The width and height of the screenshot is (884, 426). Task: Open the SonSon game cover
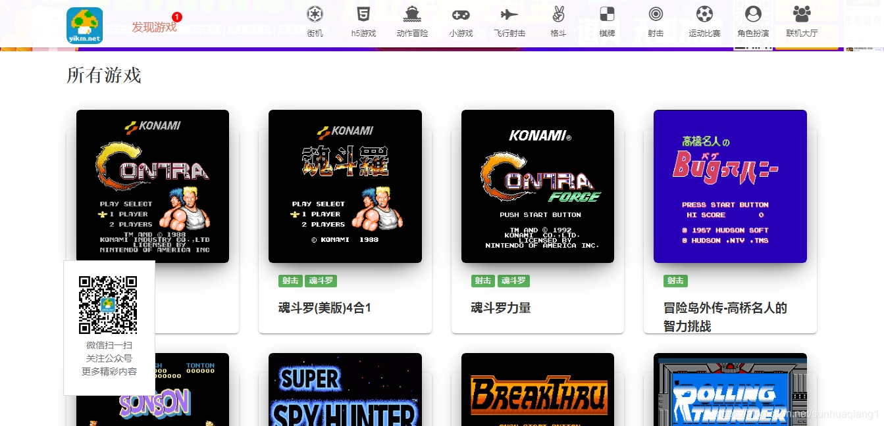pyautogui.click(x=153, y=389)
